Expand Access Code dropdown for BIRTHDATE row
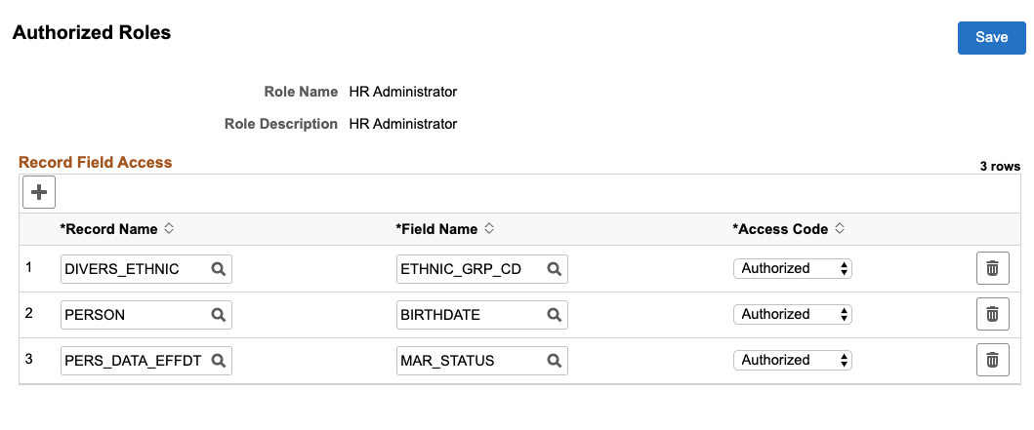This screenshot has height=430, width=1034. [793, 314]
